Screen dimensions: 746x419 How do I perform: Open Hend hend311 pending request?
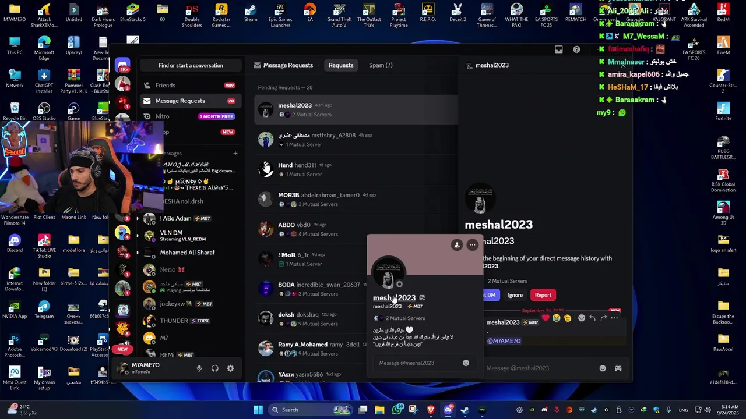pyautogui.click(x=356, y=169)
